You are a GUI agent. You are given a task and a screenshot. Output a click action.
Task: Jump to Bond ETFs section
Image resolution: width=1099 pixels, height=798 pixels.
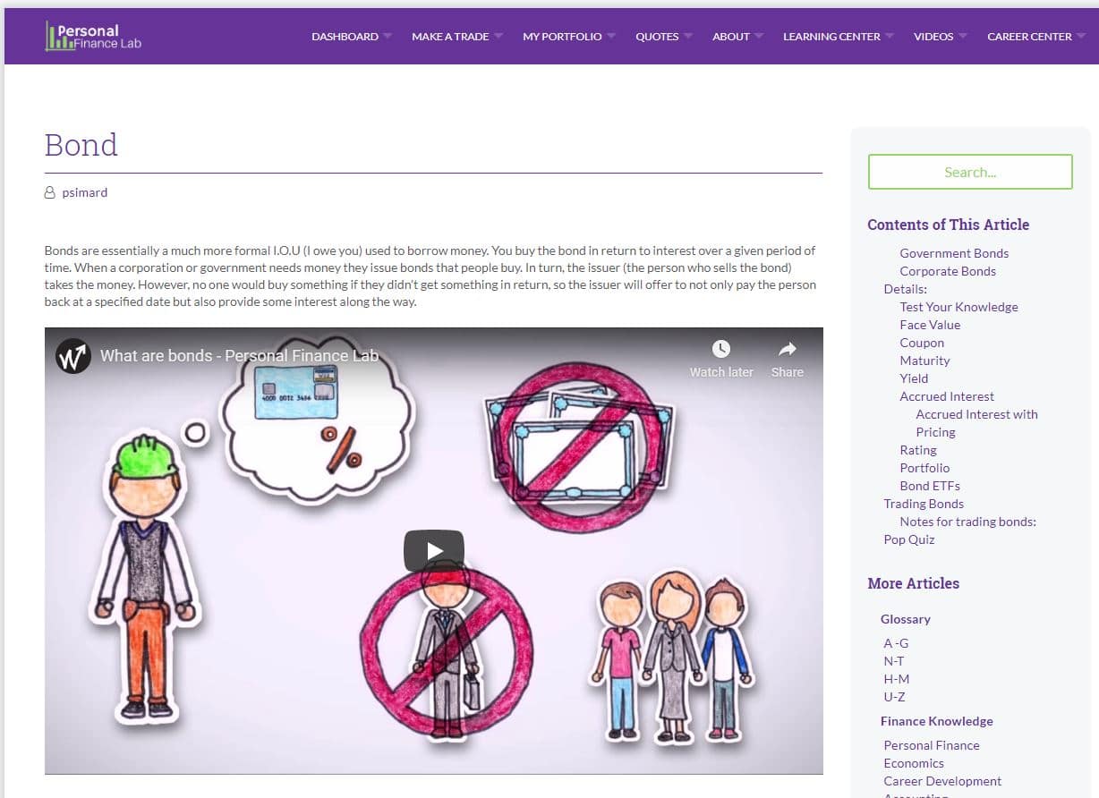[930, 486]
